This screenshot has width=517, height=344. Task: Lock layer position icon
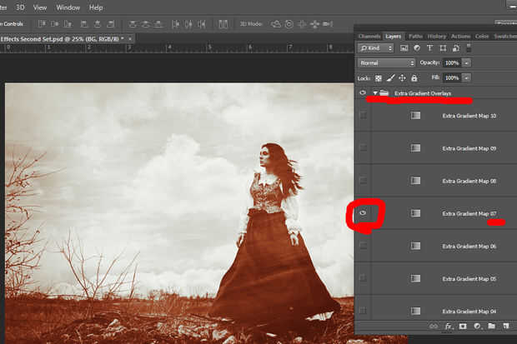click(401, 77)
